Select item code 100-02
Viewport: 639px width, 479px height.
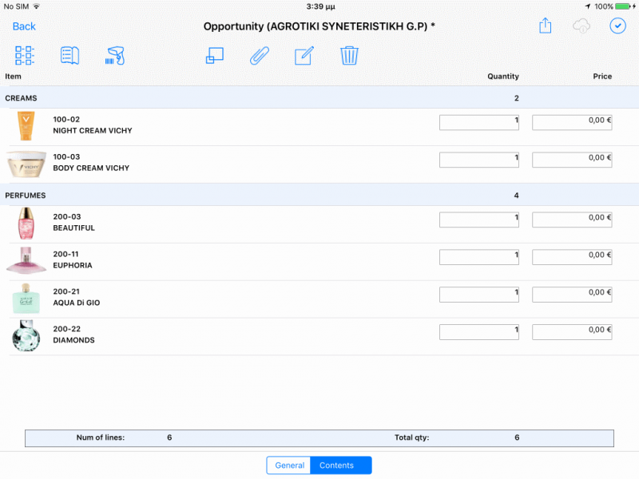(x=66, y=119)
